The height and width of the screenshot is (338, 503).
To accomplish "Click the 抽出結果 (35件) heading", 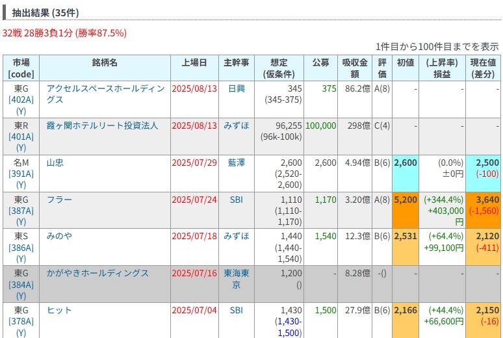I will (45, 13).
